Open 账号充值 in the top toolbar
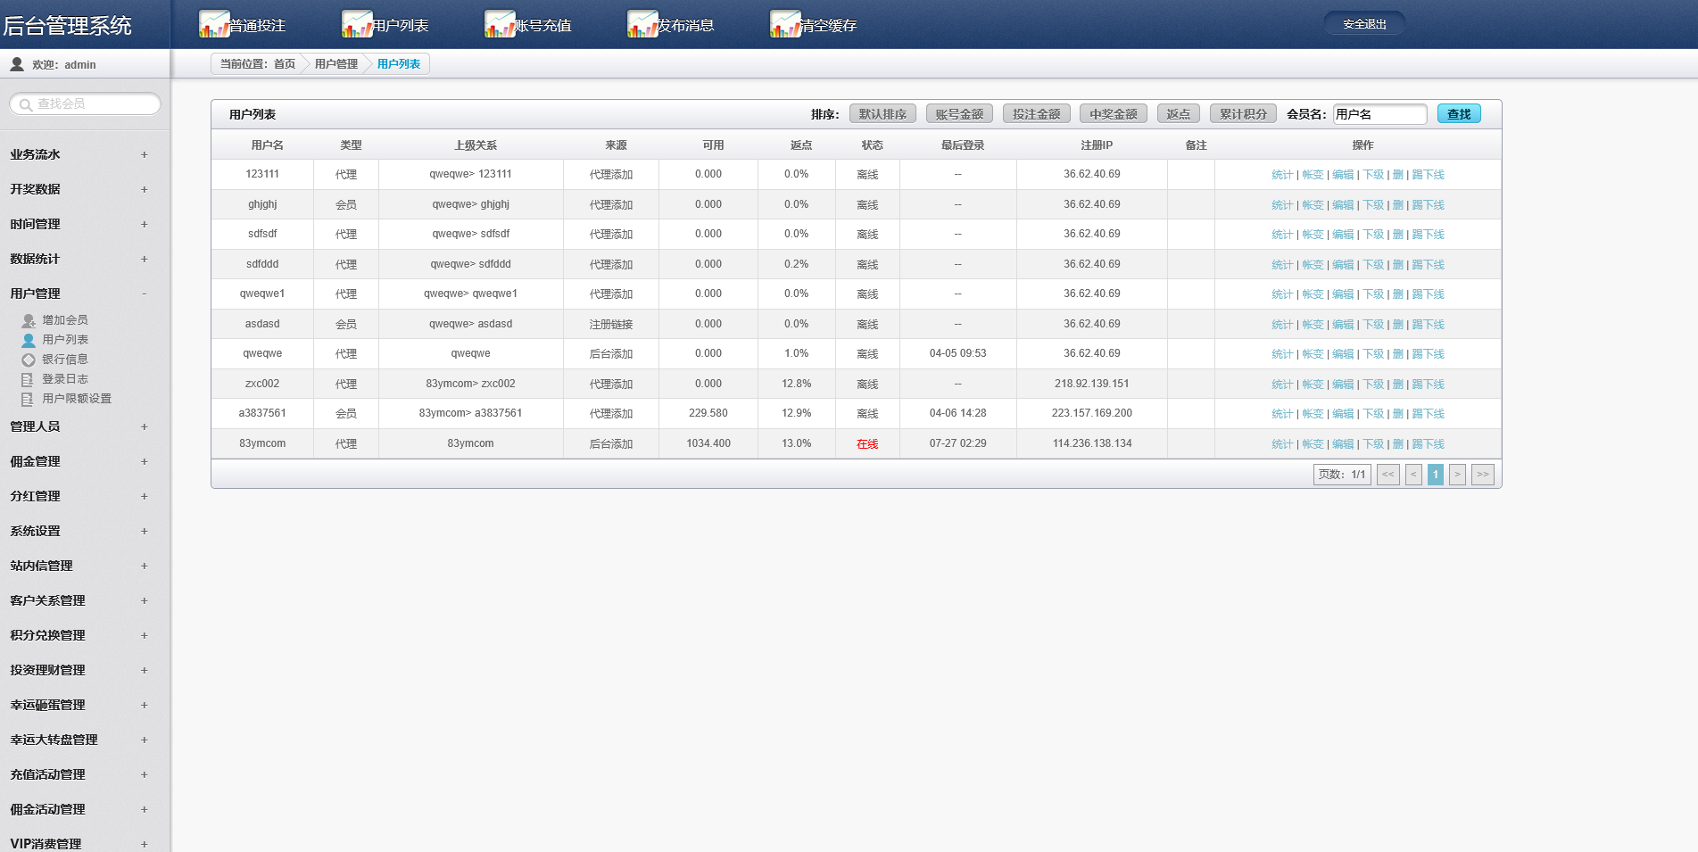The height and width of the screenshot is (852, 1698). [543, 26]
